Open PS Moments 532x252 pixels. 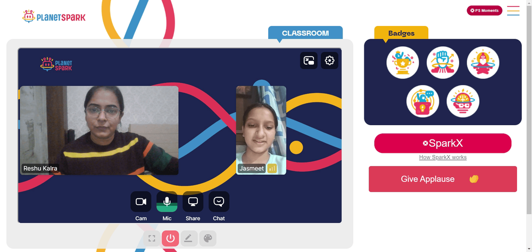485,11
